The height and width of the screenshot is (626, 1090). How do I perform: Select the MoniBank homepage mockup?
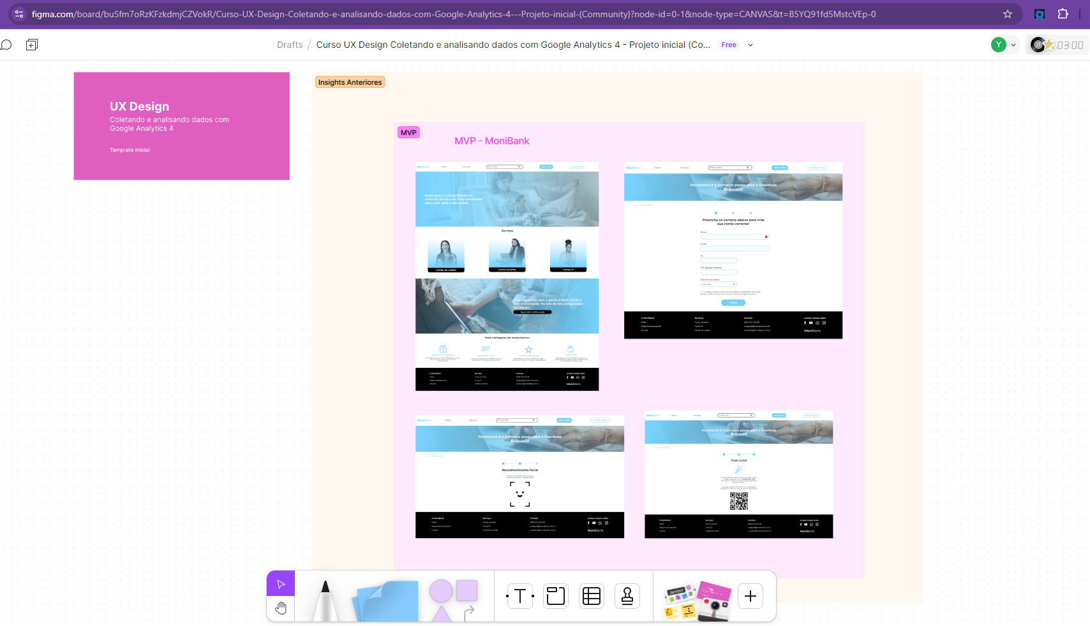pyautogui.click(x=507, y=277)
